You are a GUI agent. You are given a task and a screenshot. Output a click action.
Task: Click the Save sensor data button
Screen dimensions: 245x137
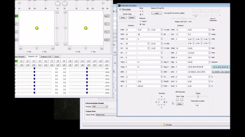(x=123, y=18)
